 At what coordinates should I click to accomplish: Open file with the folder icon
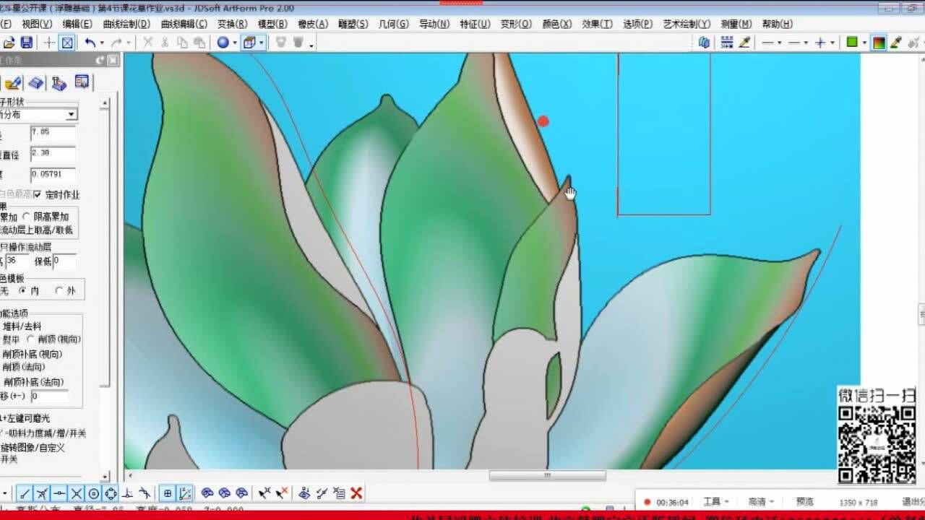click(x=9, y=43)
